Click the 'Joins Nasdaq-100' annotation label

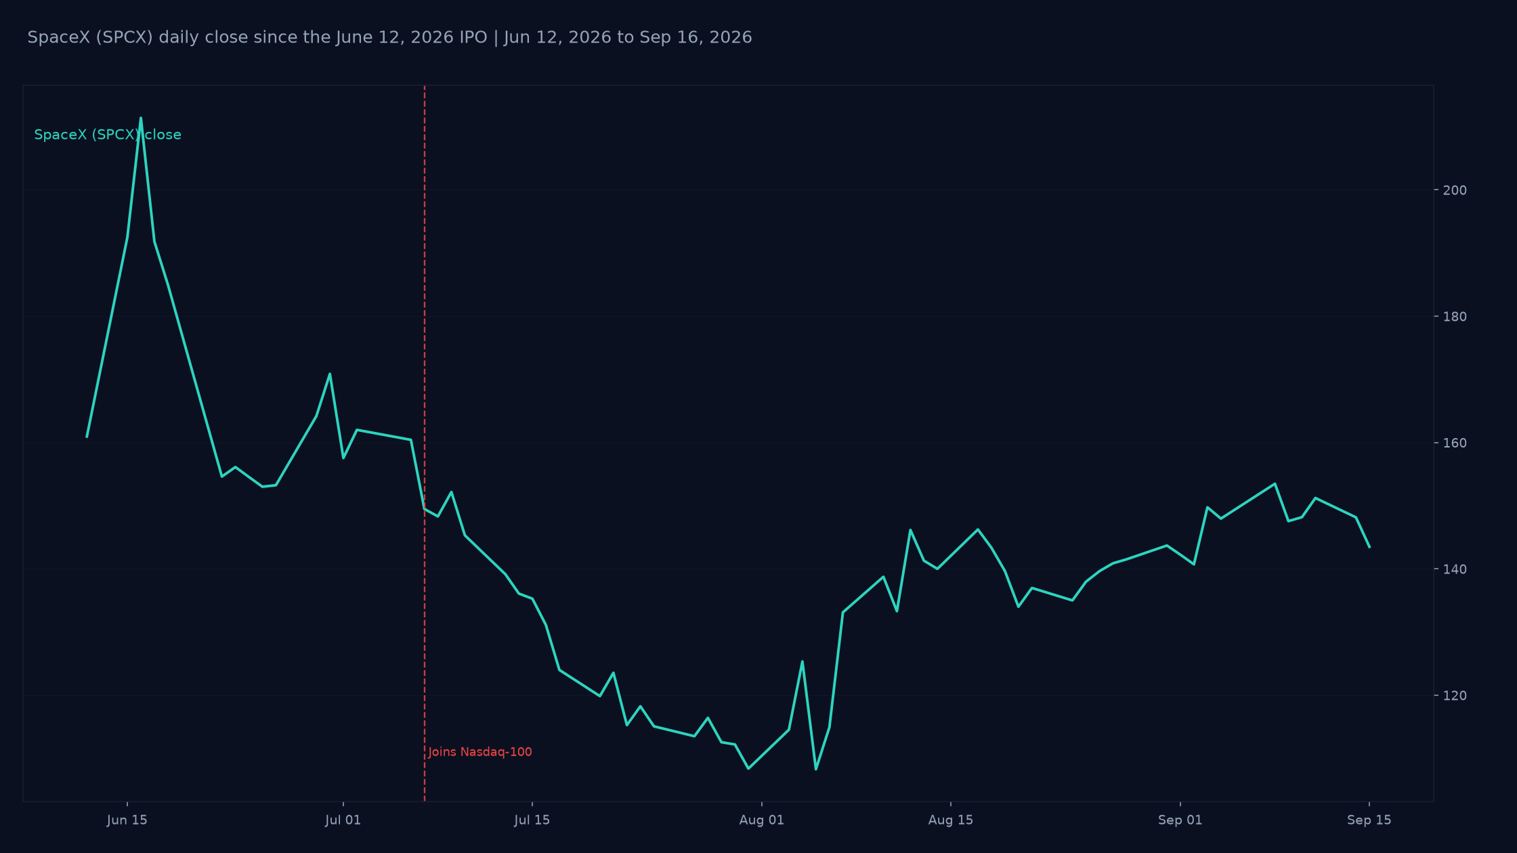[x=480, y=752]
